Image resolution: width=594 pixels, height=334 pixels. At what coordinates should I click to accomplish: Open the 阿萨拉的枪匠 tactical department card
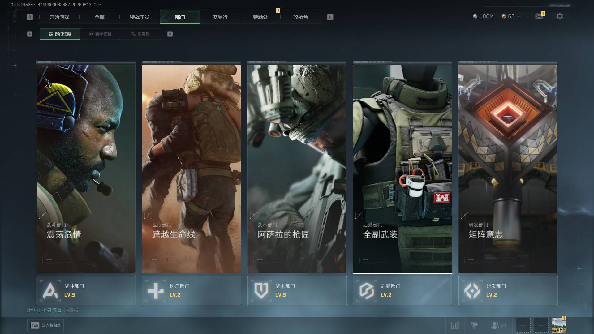coord(297,169)
